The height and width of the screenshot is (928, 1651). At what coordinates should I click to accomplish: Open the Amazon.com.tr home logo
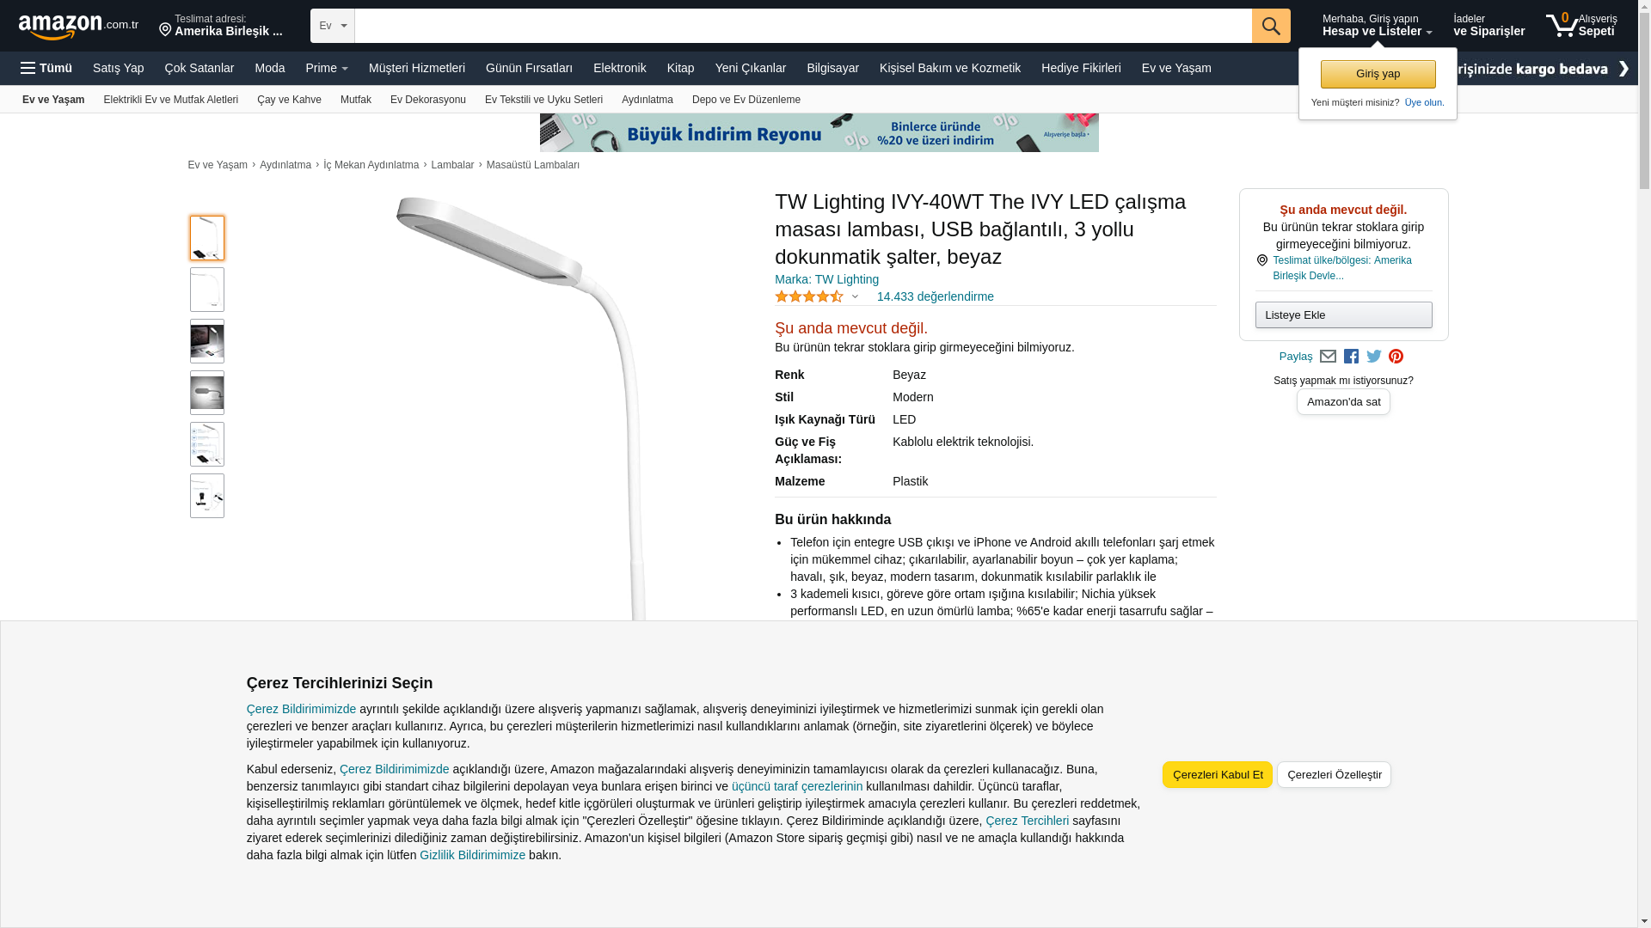[78, 27]
